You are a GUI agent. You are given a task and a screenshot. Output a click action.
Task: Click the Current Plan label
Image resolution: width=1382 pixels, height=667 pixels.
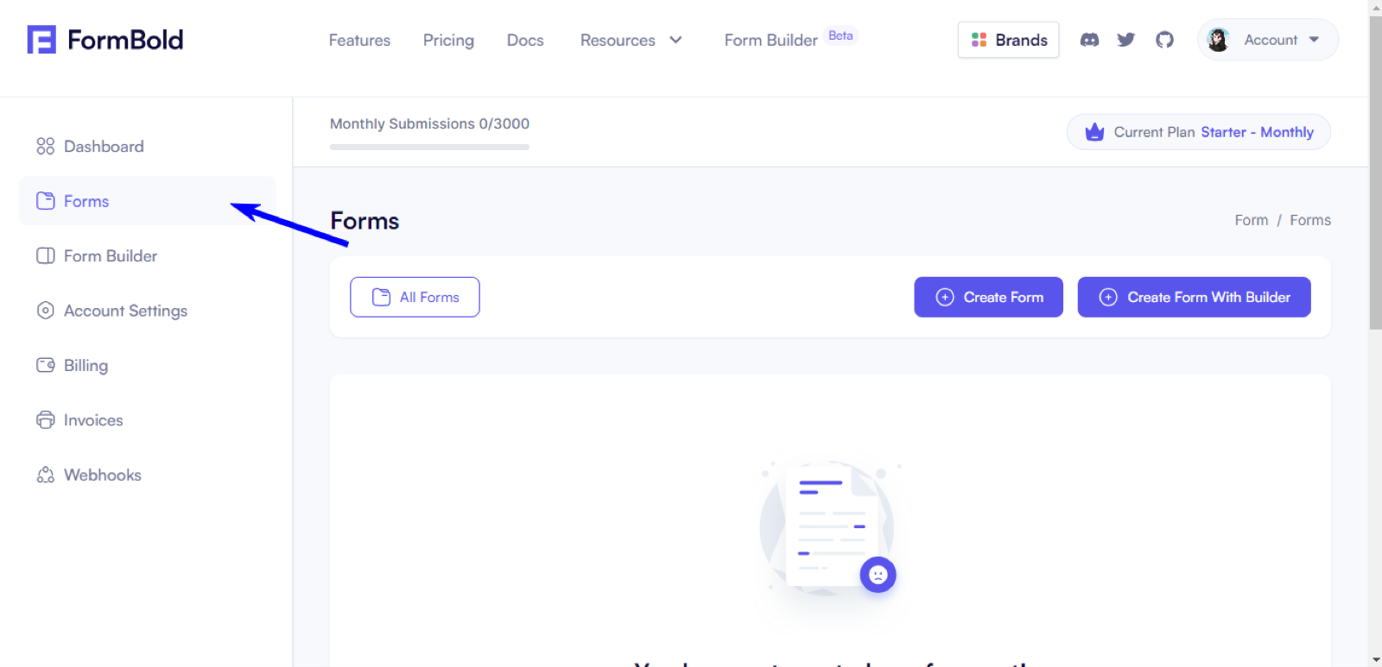(x=1154, y=132)
